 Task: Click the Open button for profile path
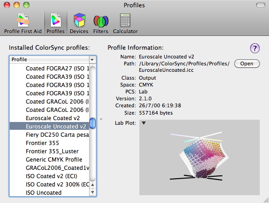tap(247, 64)
